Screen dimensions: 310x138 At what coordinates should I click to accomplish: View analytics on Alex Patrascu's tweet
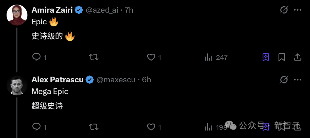209,127
